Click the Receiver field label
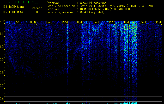This screenshot has width=164, height=104. click(x=53, y=9)
